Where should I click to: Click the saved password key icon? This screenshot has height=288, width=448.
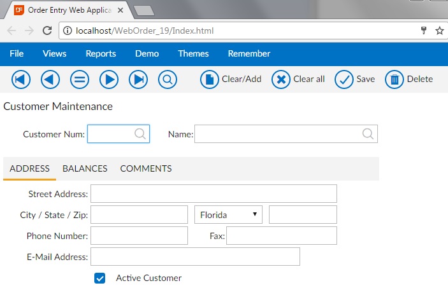point(424,31)
